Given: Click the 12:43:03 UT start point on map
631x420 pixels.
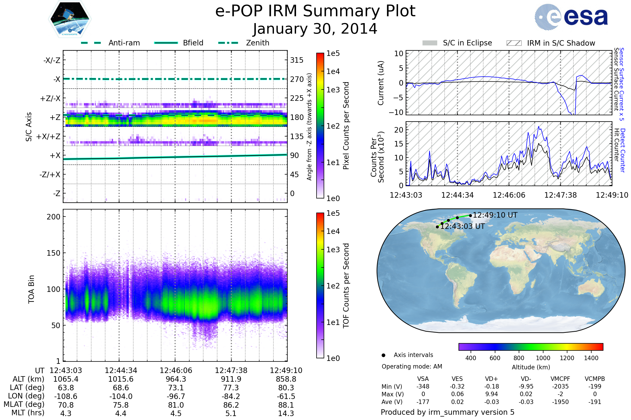Looking at the screenshot, I should tap(437, 227).
